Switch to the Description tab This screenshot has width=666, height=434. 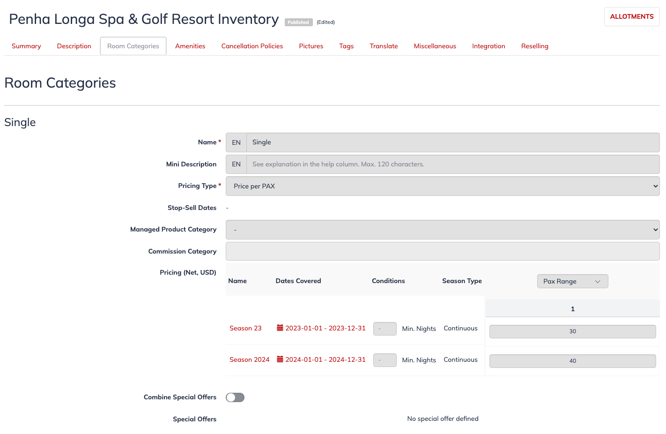pos(74,46)
